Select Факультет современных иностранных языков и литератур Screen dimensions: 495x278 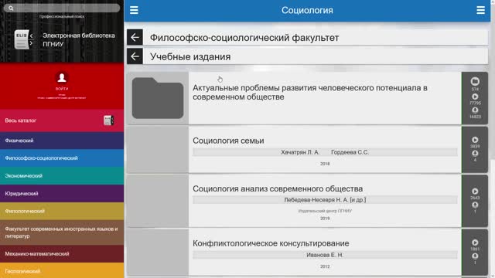coord(62,232)
